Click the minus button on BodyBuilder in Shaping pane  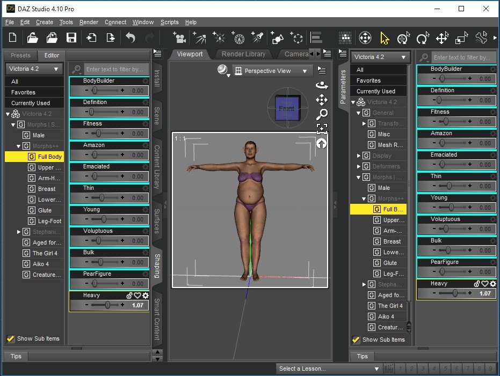coord(86,91)
